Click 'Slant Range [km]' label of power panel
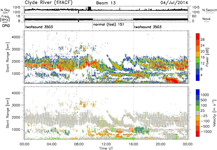 pos(8,57)
